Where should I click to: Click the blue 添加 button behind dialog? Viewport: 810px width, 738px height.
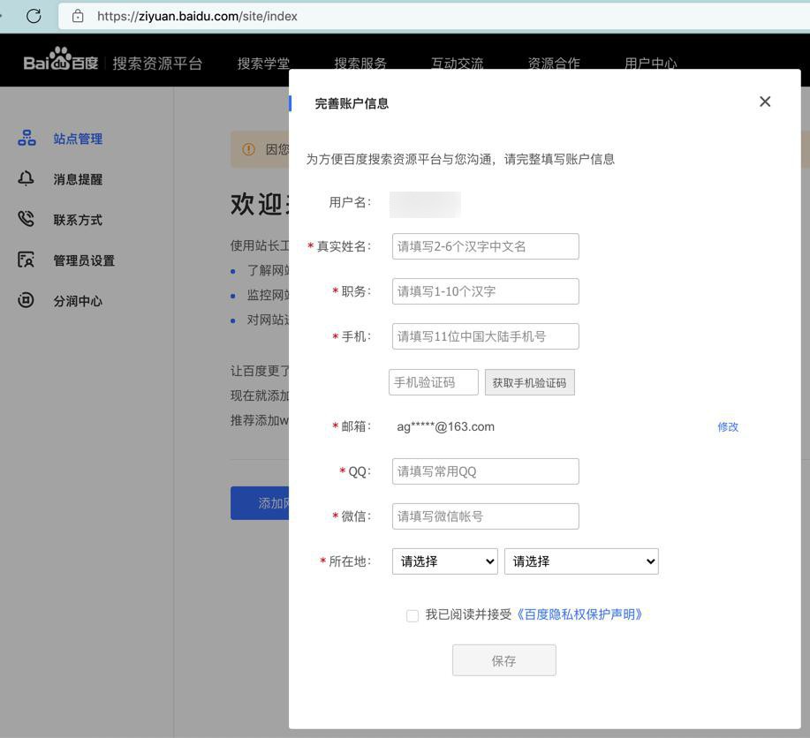(260, 503)
